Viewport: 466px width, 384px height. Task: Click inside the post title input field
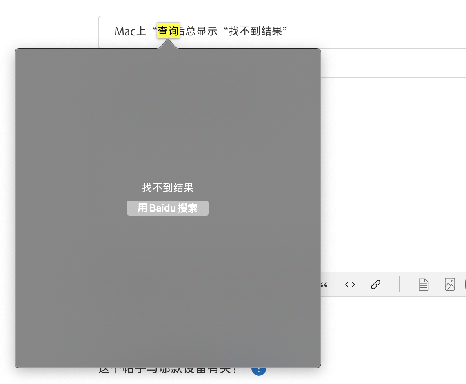coord(282,32)
